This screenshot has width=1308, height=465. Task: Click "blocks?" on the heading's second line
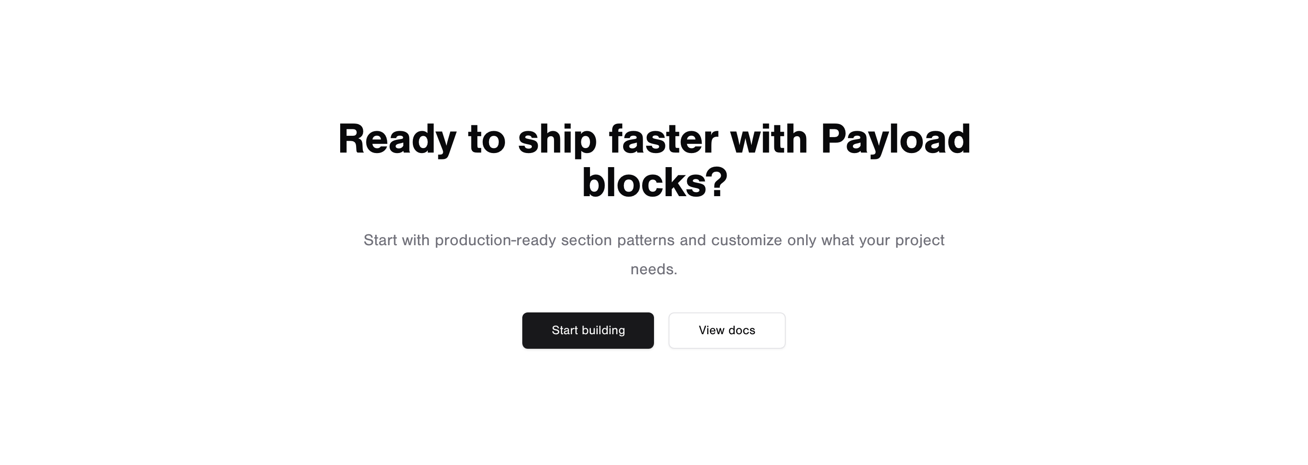(654, 183)
